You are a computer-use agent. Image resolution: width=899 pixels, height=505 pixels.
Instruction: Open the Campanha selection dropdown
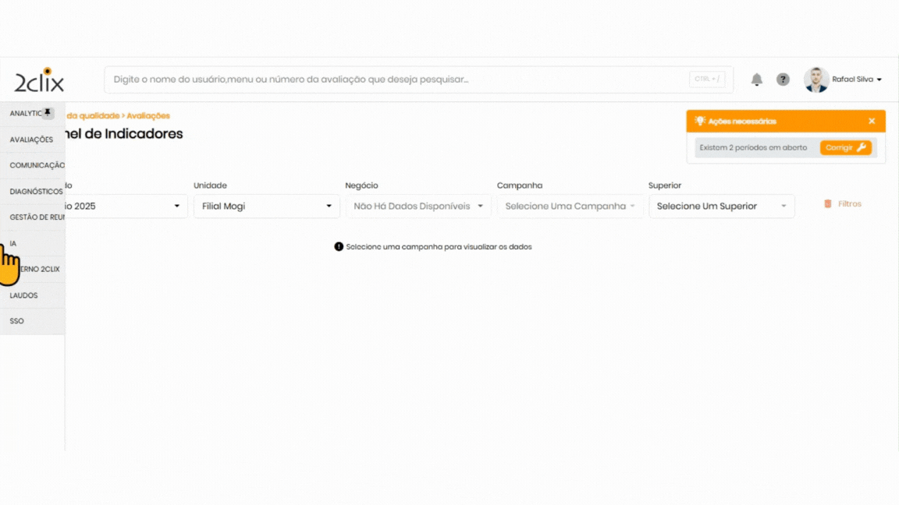(x=570, y=207)
